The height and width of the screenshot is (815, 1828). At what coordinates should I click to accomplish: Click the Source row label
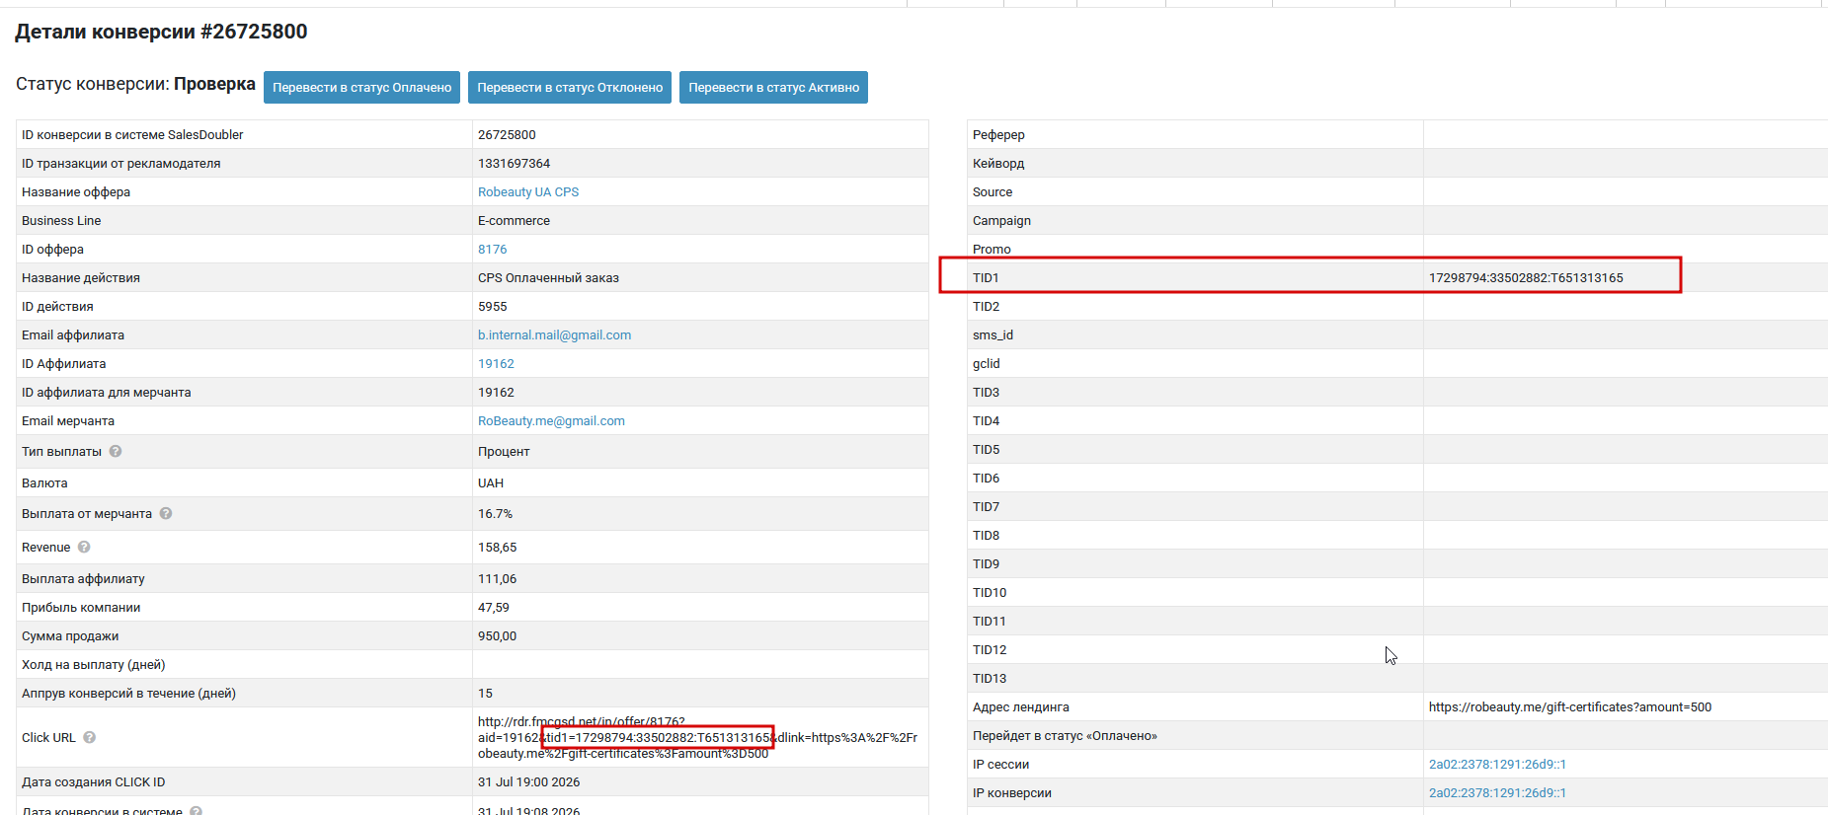click(x=993, y=192)
